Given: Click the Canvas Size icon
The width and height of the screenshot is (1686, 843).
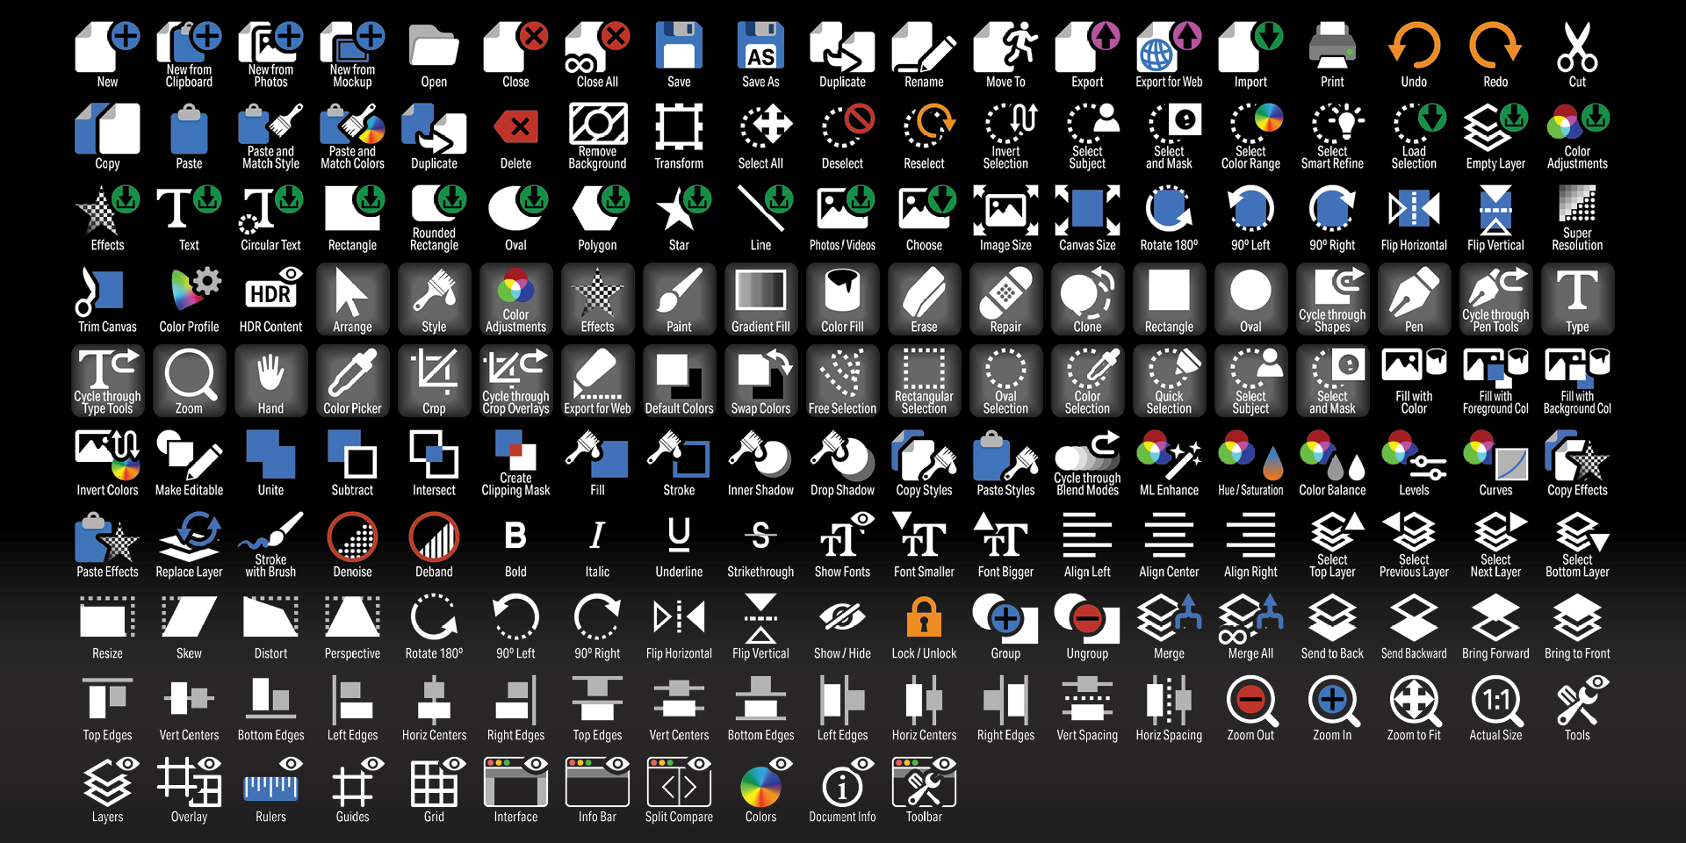Looking at the screenshot, I should [1087, 210].
